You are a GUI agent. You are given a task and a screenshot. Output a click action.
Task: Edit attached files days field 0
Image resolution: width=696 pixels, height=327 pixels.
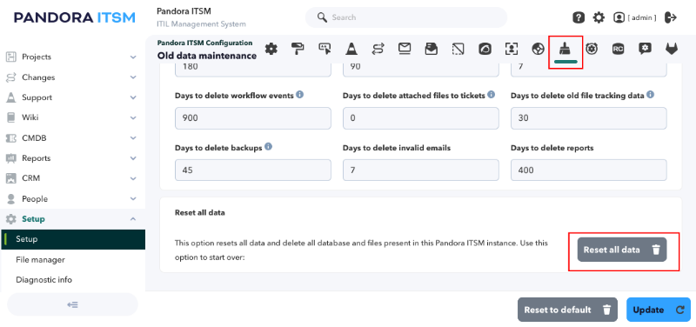[x=421, y=118]
